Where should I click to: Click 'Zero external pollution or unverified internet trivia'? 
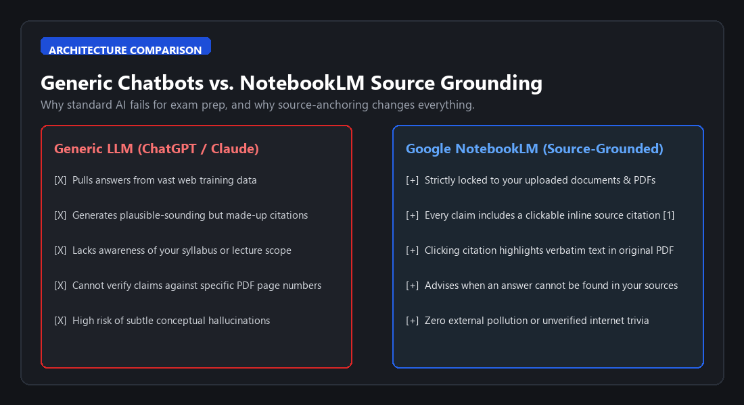click(x=536, y=320)
